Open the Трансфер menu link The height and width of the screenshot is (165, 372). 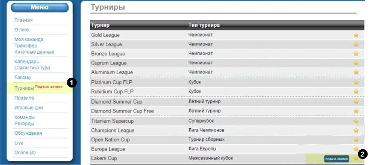25,46
